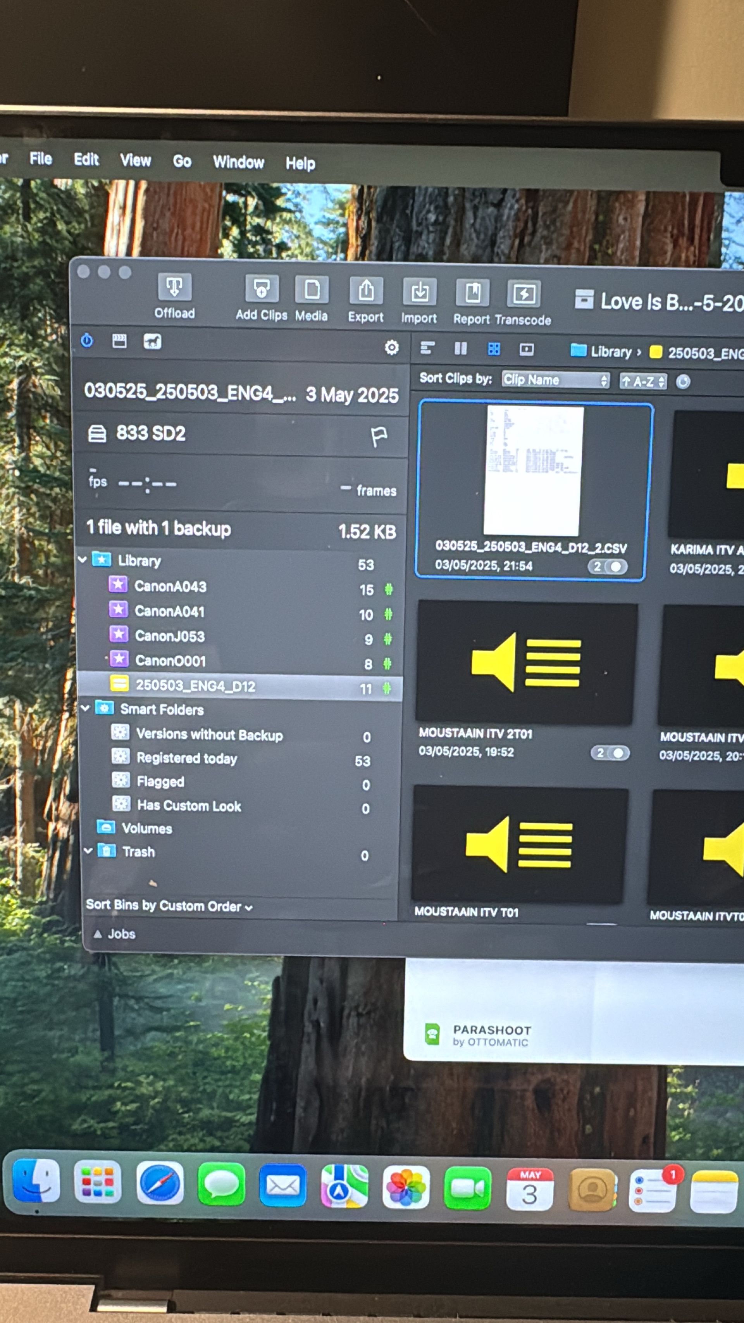Toggle backup badge on the CSV clip
Viewport: 744px width, 1323px height.
[x=608, y=566]
